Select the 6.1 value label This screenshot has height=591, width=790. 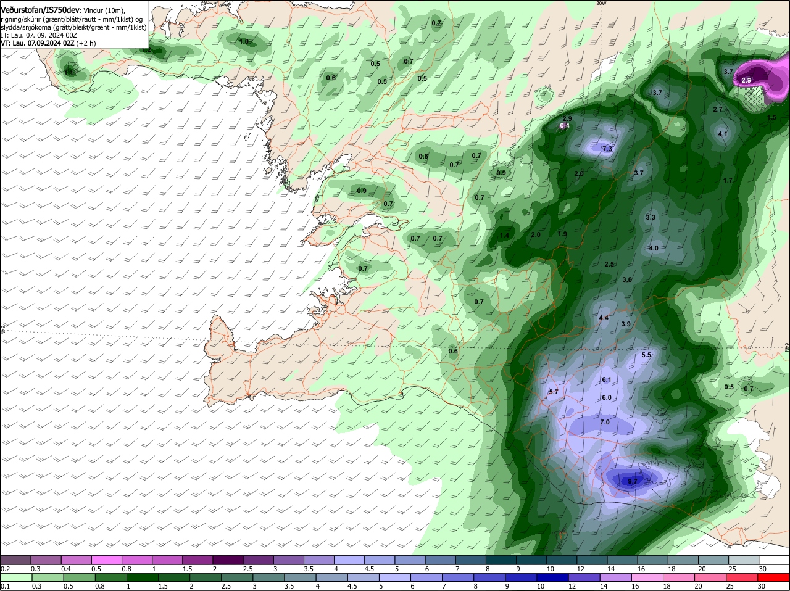tap(606, 380)
